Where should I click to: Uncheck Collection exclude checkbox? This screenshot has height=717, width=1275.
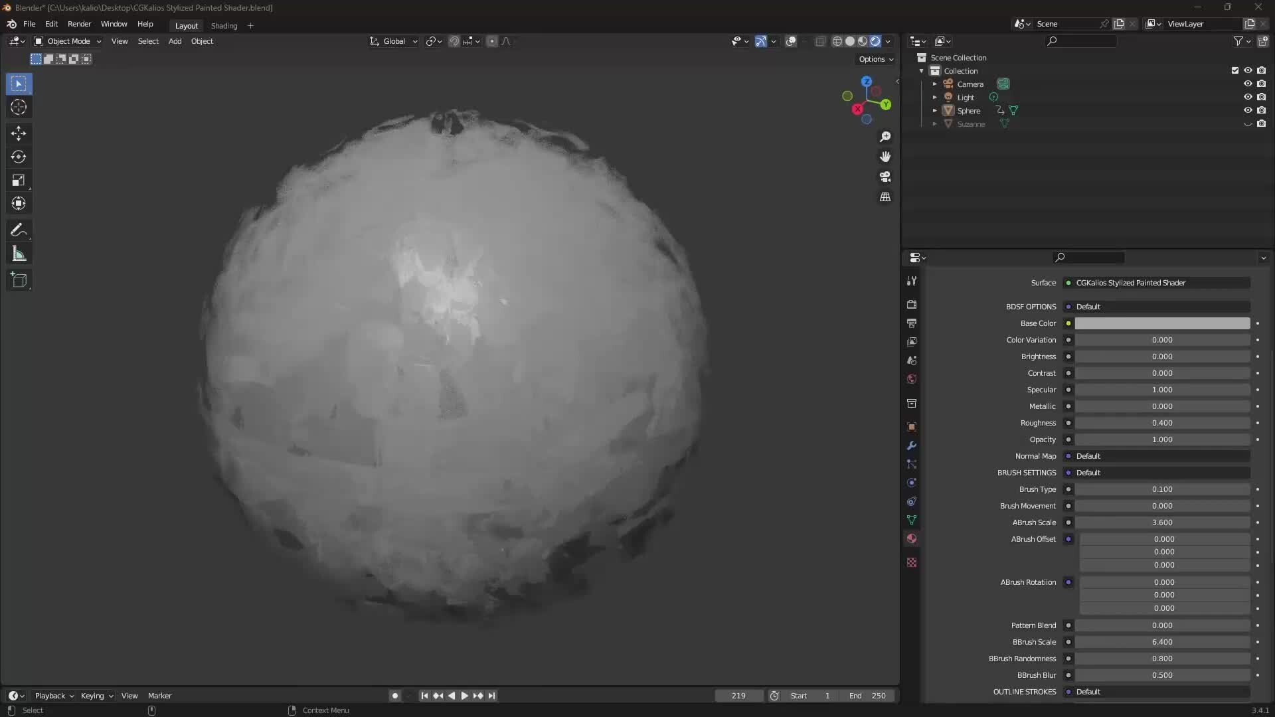(x=1235, y=70)
